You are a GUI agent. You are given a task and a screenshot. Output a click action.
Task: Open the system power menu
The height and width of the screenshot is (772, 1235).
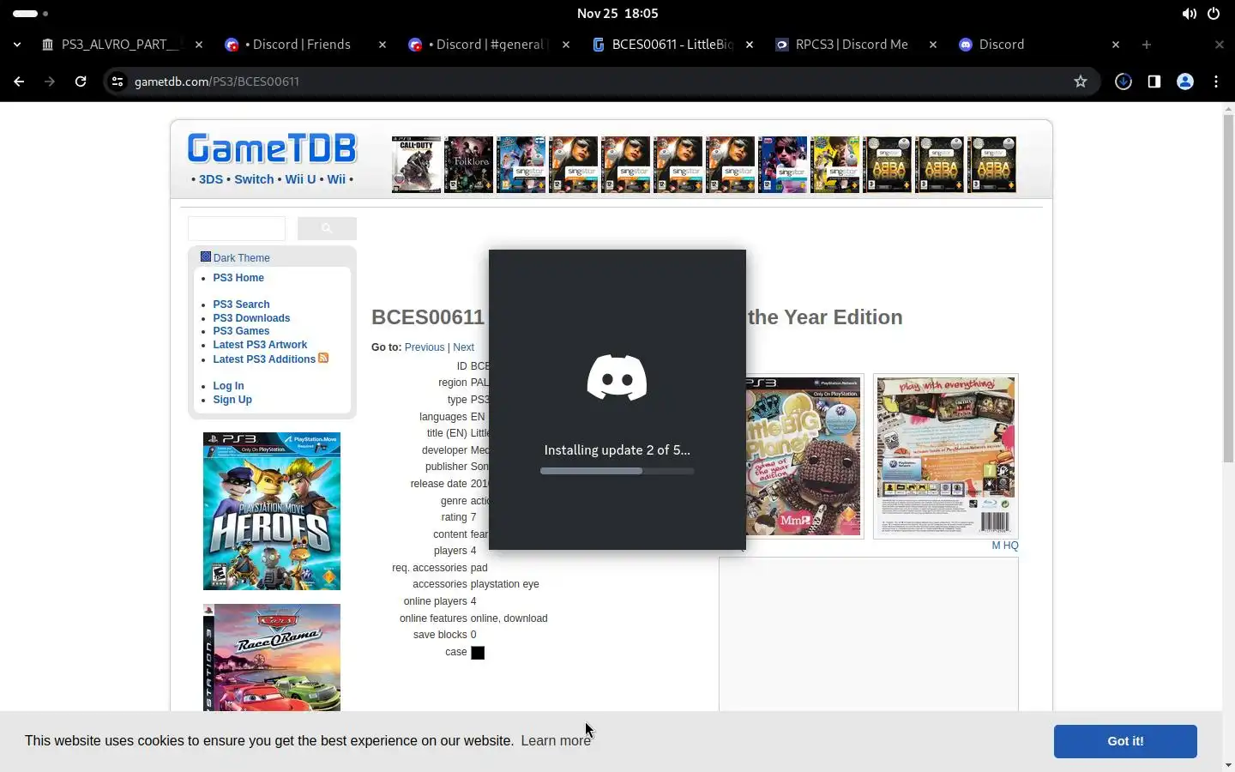coord(1214,14)
